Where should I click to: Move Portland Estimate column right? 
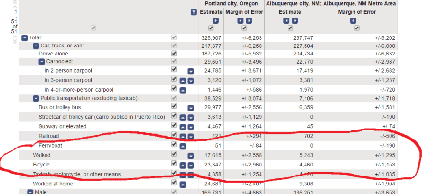216,21
